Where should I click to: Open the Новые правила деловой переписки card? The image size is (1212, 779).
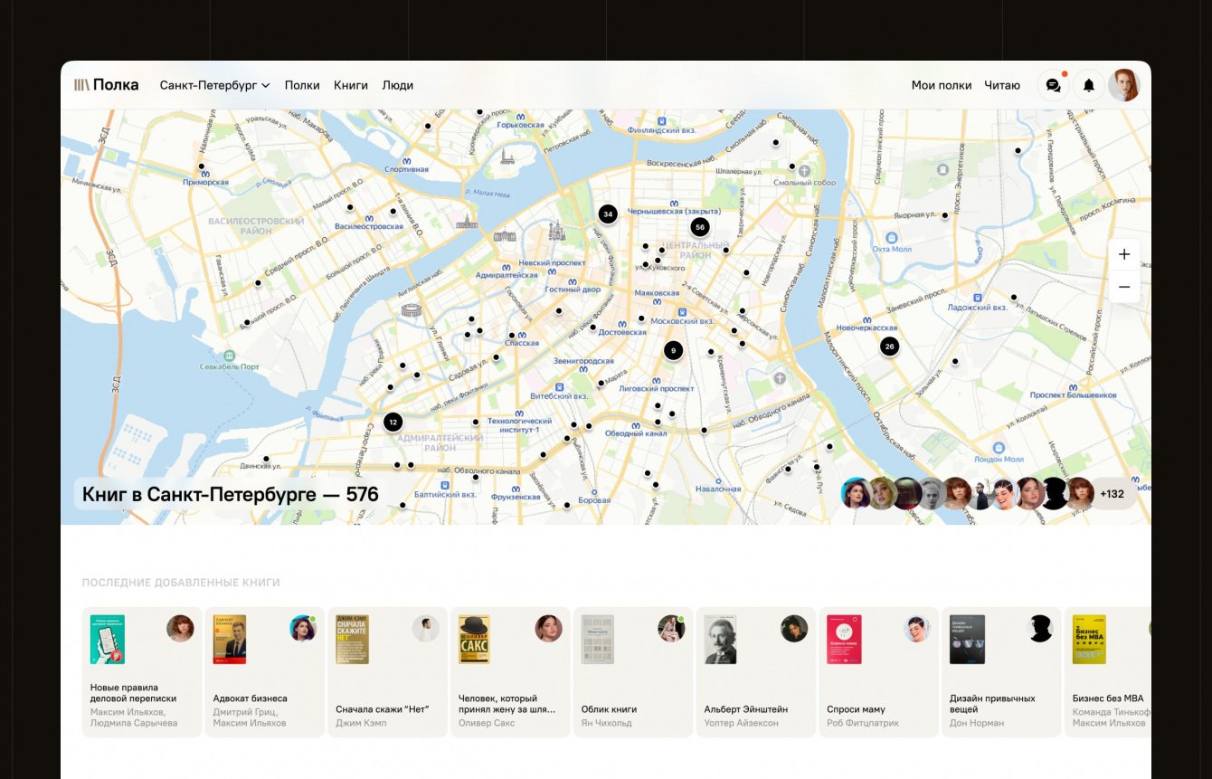(142, 672)
